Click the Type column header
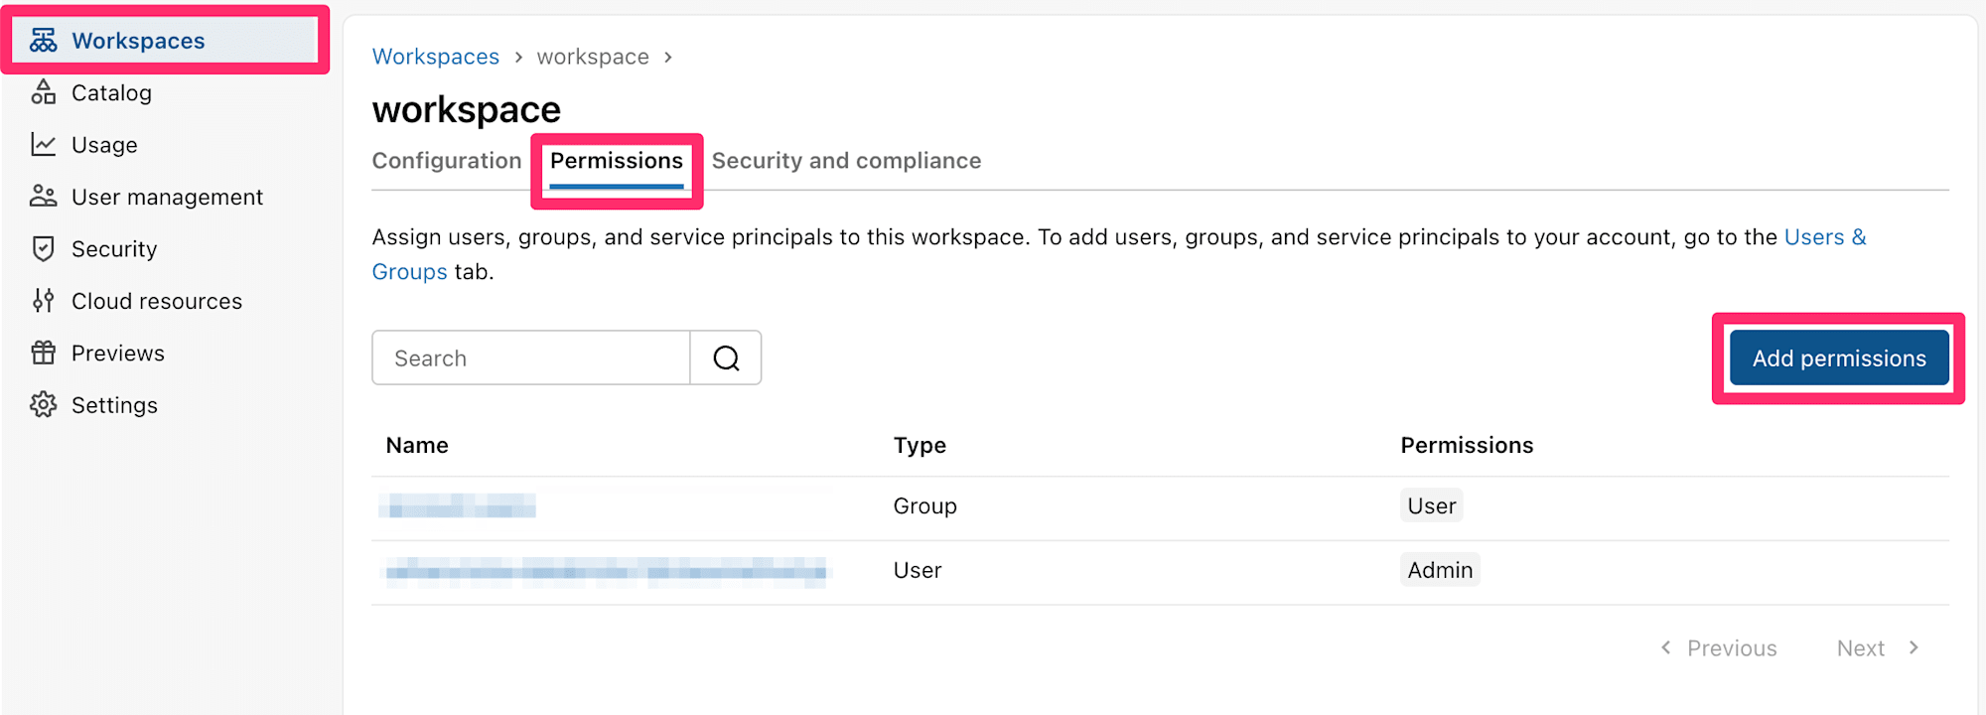The width and height of the screenshot is (1986, 715). pyautogui.click(x=920, y=445)
